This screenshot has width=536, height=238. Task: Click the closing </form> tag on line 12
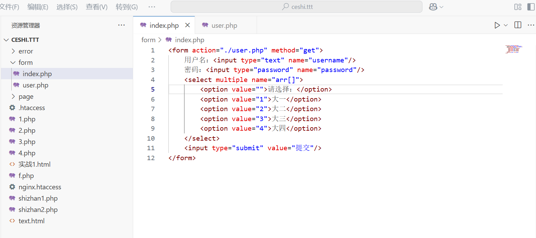tap(182, 158)
